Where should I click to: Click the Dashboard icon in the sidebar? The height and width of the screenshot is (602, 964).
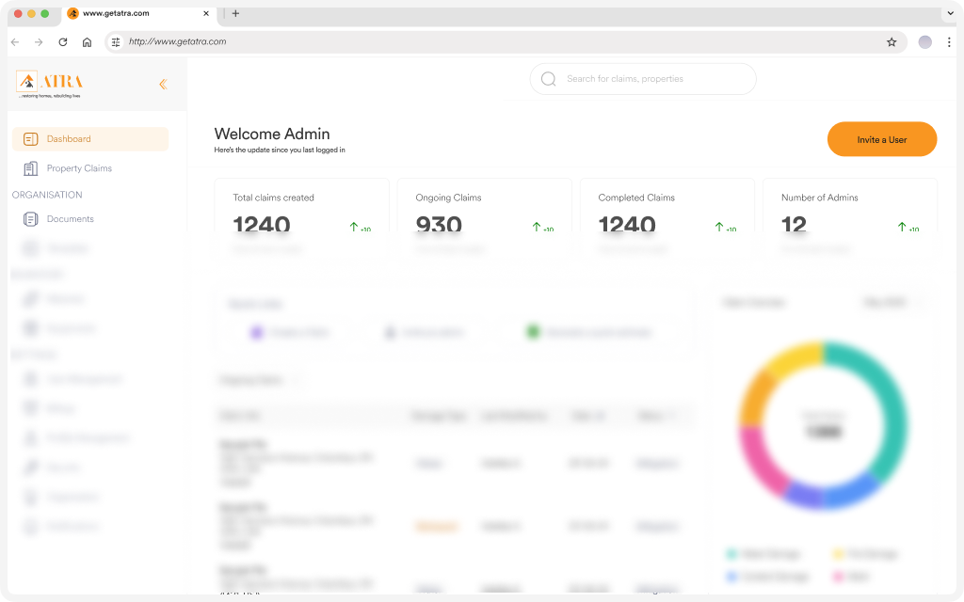tap(30, 139)
